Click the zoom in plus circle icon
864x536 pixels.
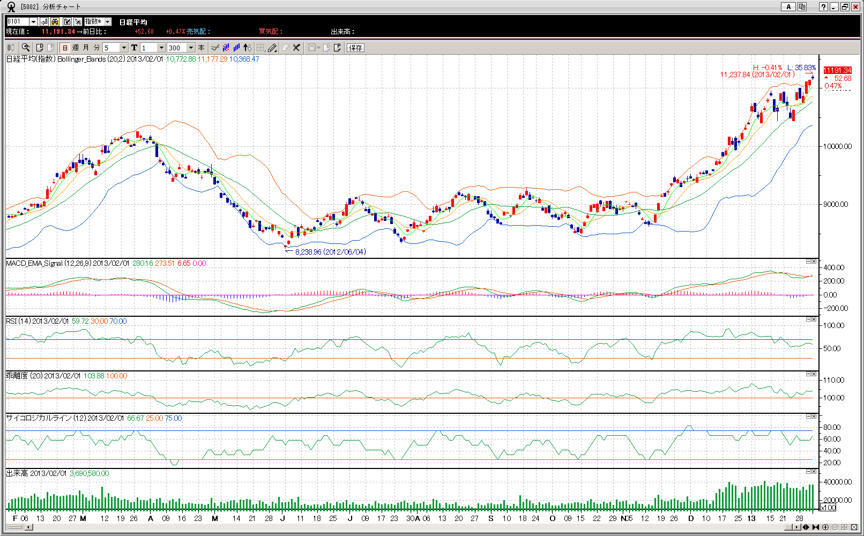825,527
